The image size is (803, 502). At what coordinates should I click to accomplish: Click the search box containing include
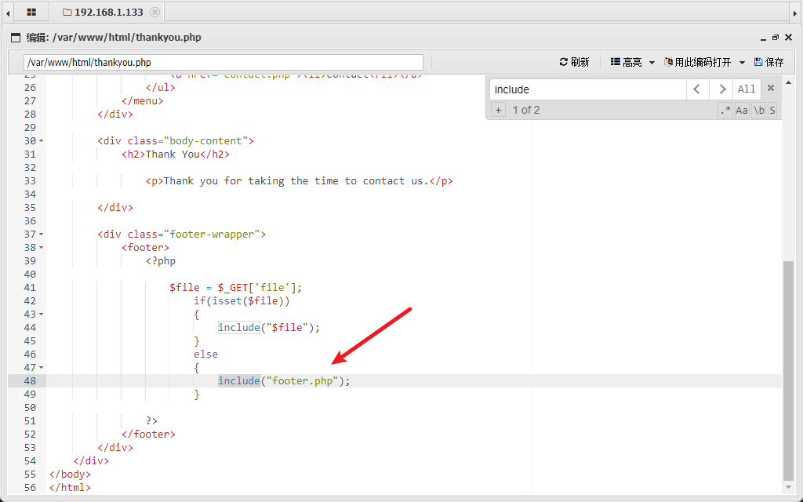pyautogui.click(x=588, y=89)
